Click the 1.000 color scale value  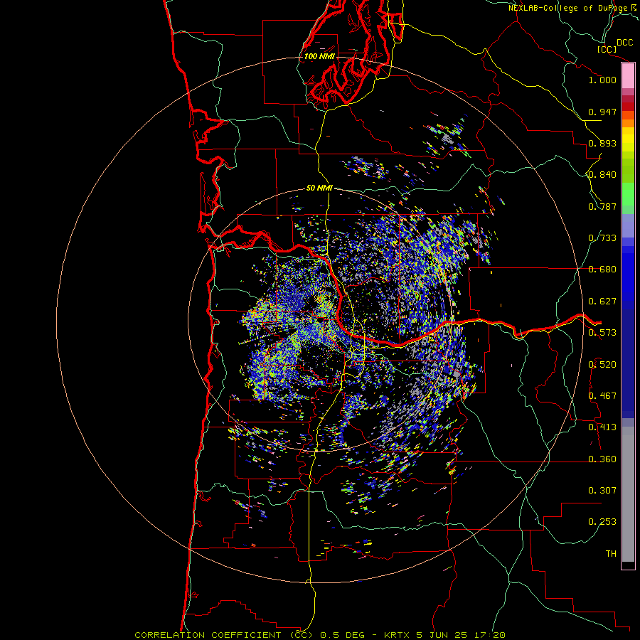coord(602,80)
